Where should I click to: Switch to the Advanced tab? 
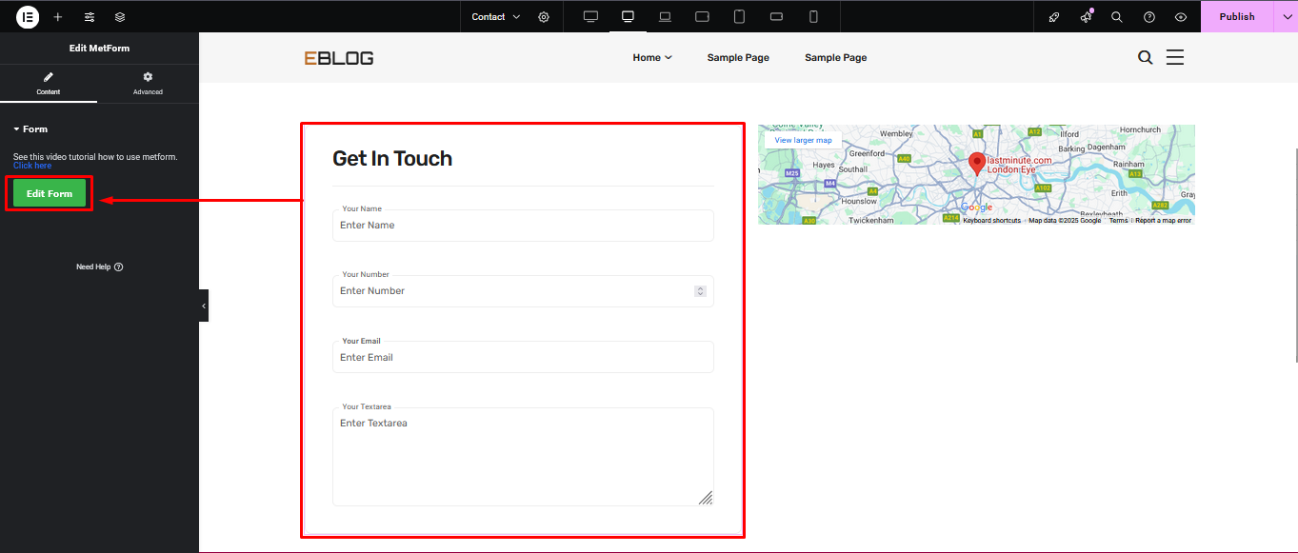[148, 83]
